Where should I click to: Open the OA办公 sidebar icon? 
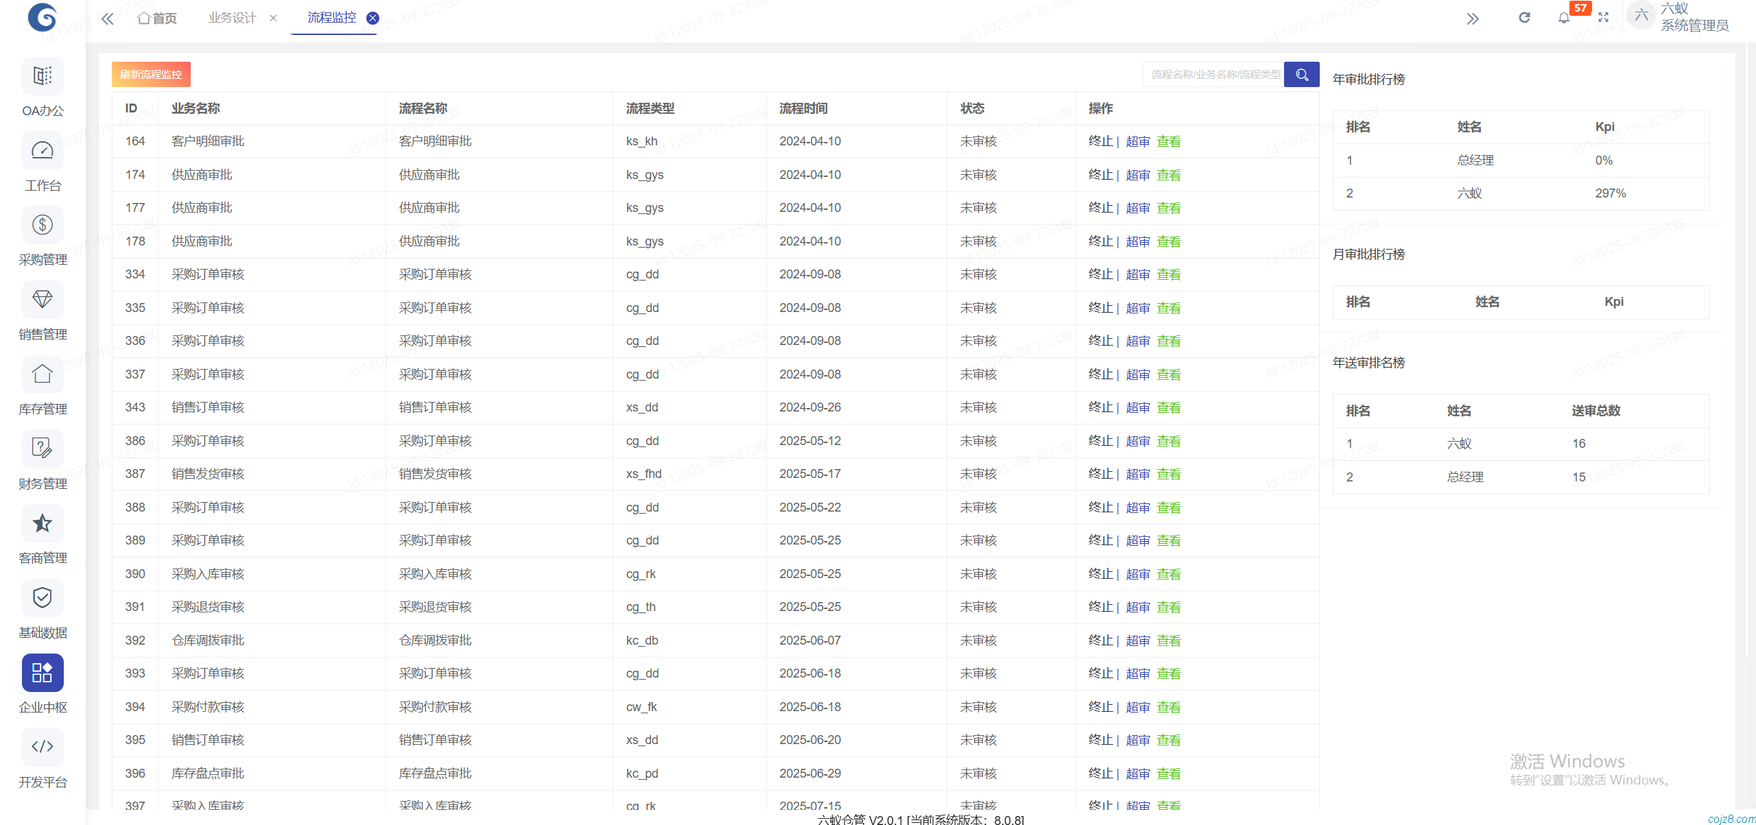click(x=43, y=76)
